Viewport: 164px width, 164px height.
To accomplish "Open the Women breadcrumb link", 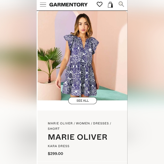I will click(x=83, y=123).
